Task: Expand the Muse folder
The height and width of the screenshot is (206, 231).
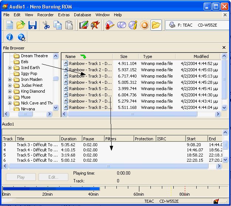Action: point(10,97)
